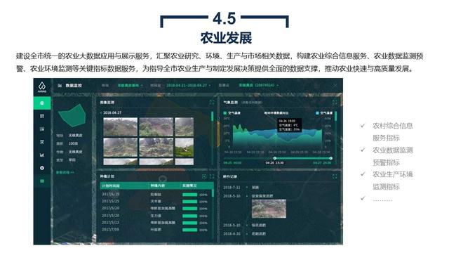Expand the 图像监测 image panel to fullscreen
Viewport: 449px width, 253px height.
[x=212, y=102]
